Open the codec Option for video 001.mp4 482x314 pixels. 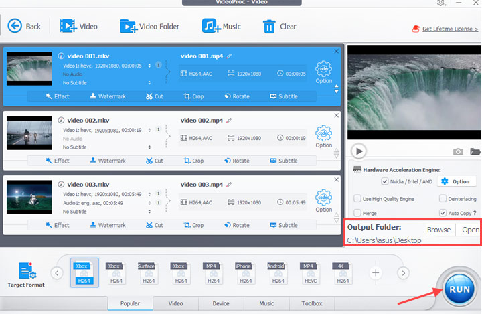[x=324, y=72]
